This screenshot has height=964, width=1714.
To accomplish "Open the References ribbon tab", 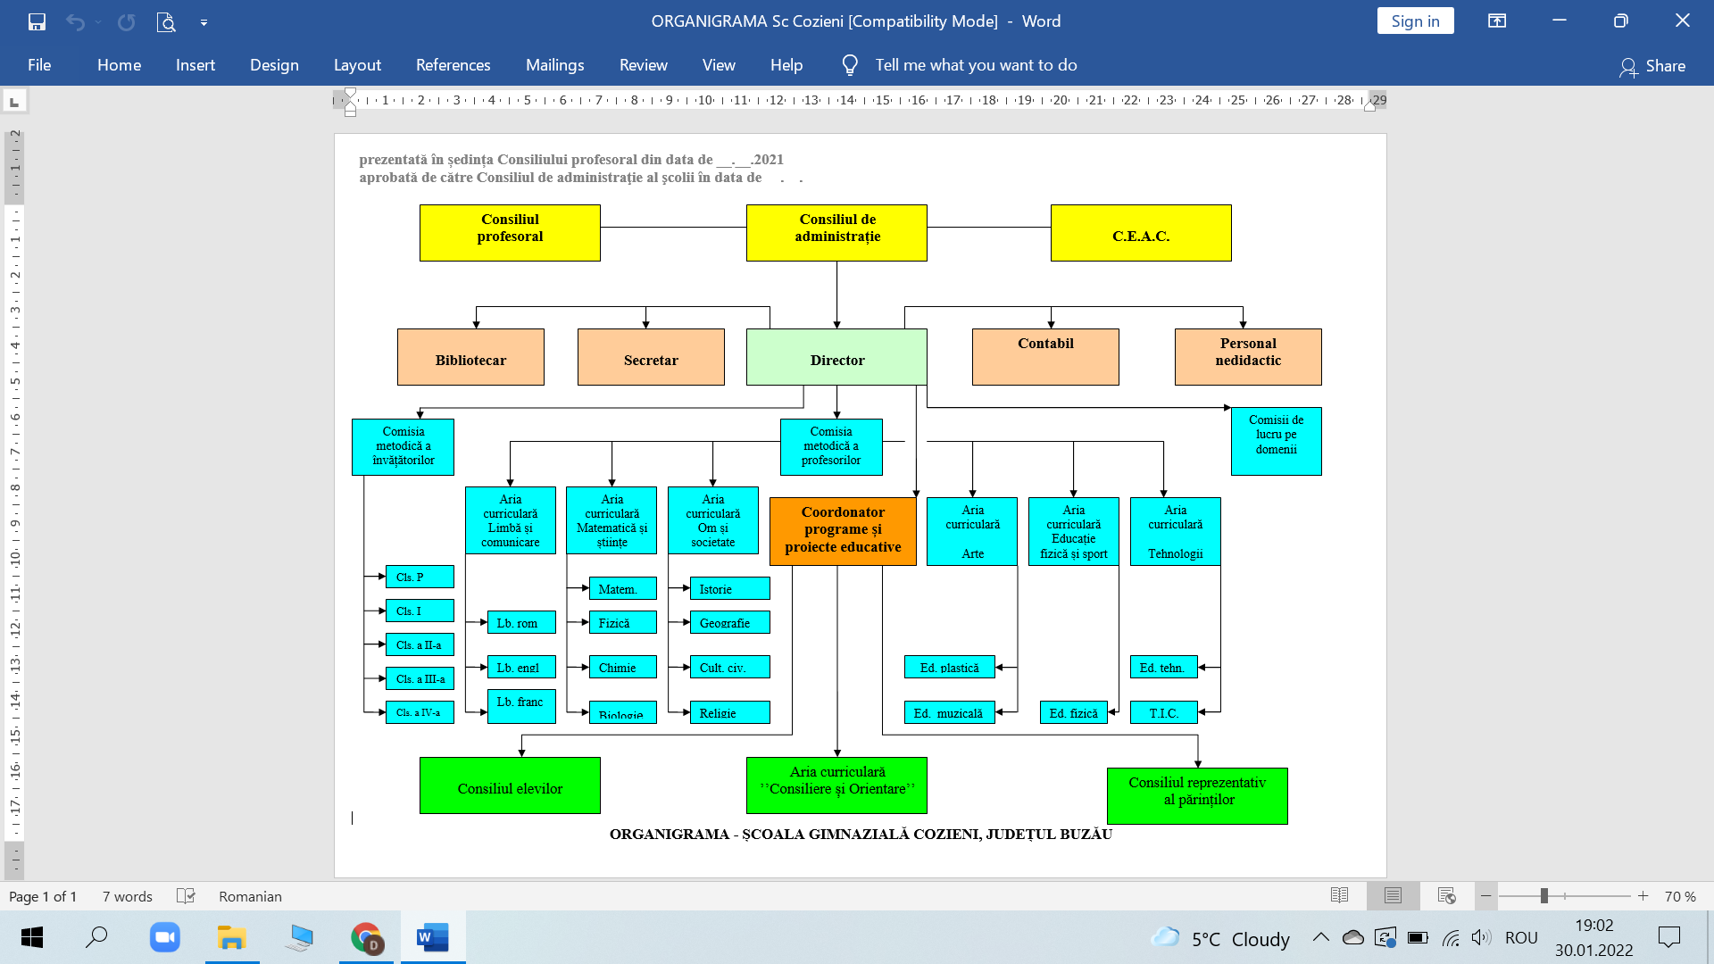I will pyautogui.click(x=453, y=65).
